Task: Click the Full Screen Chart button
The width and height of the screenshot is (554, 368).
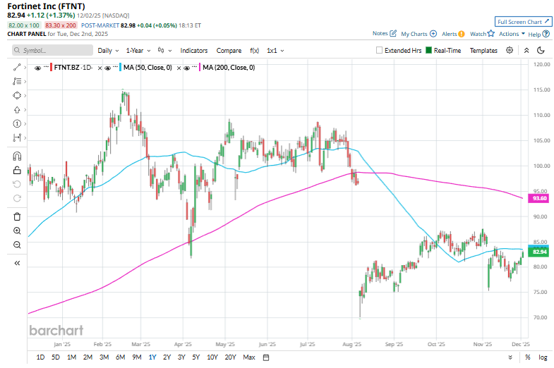Action: (x=523, y=22)
